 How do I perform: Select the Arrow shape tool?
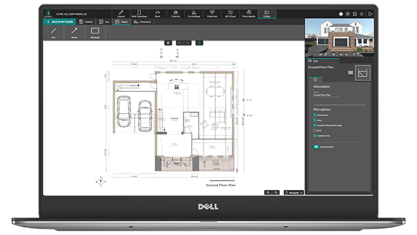pyautogui.click(x=74, y=33)
